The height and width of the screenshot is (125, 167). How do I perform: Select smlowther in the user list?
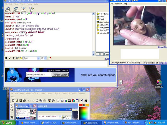(x=103, y=33)
